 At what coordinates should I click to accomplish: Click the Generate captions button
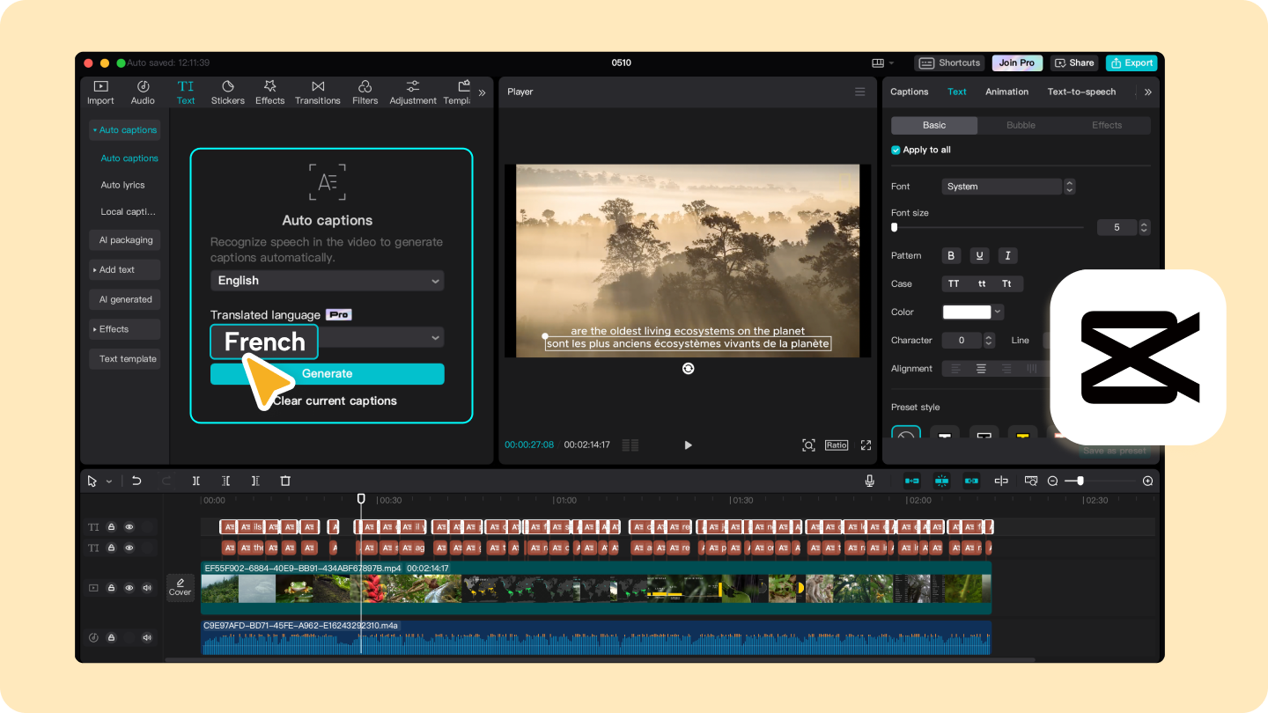(x=327, y=374)
